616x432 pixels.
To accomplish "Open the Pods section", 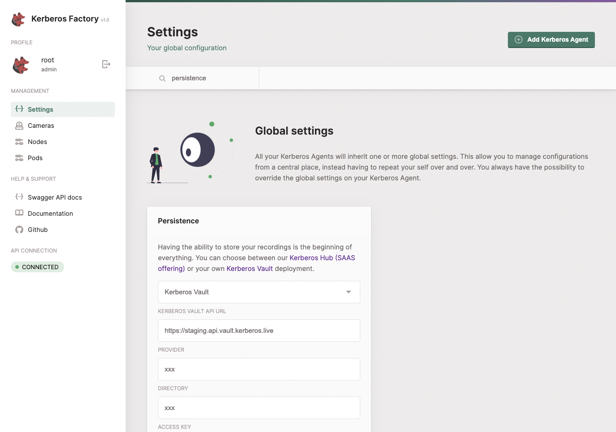I will pos(35,158).
